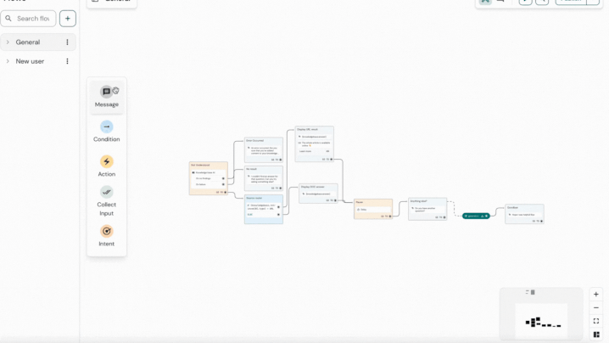Open options menu for General flow
This screenshot has height=343, width=609.
click(68, 42)
